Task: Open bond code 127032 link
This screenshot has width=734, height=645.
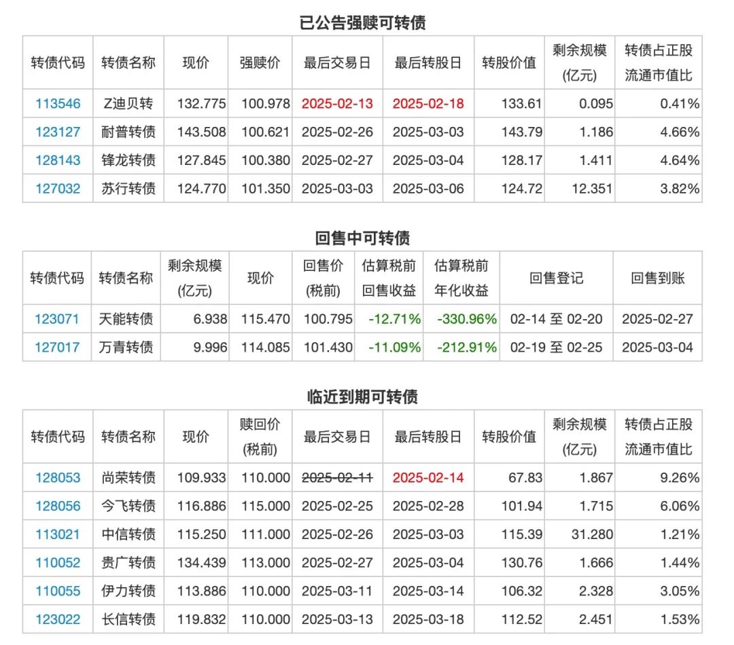Action: (58, 189)
